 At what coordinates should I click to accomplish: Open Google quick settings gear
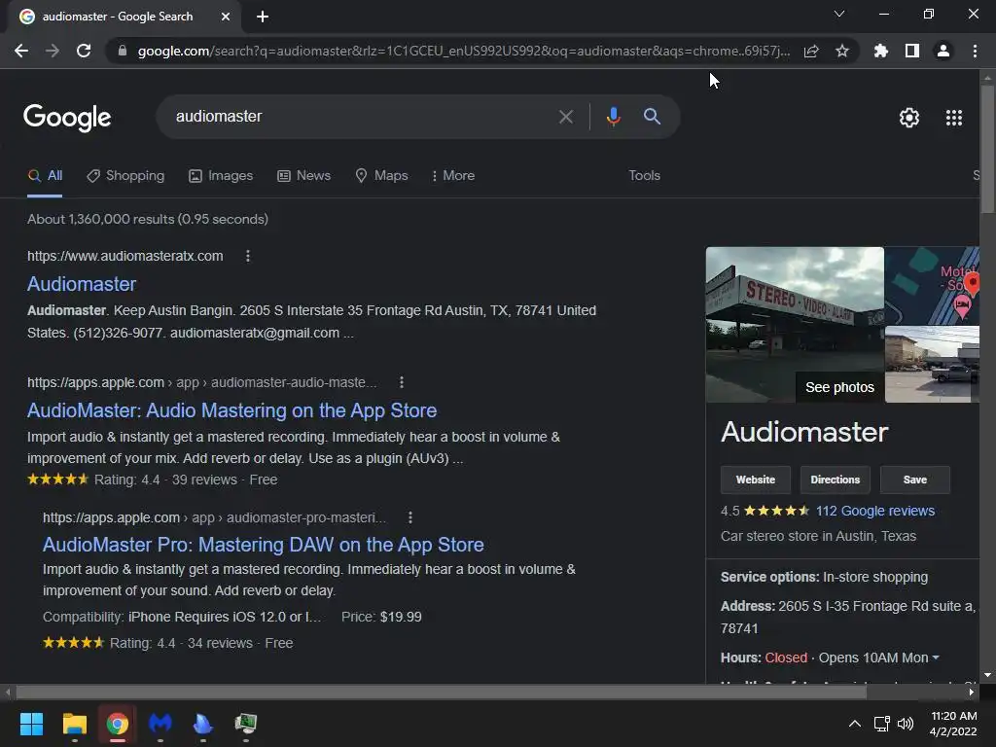click(x=909, y=118)
